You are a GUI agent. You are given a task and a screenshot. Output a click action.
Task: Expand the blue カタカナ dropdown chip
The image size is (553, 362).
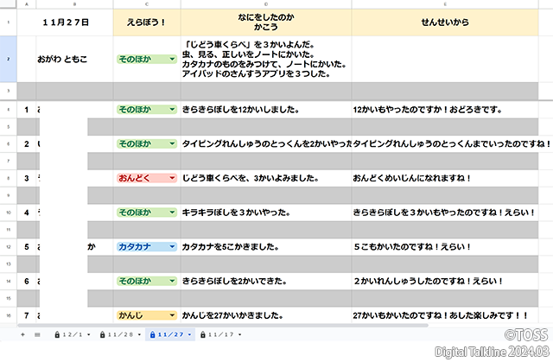(x=174, y=246)
